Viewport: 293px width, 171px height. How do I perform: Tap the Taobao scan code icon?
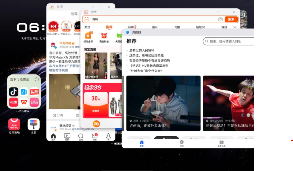point(87,19)
